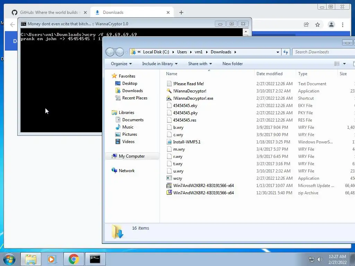This screenshot has height=266, width=355.
Task: Open a new Chrome tab with plus
Action: pyautogui.click(x=181, y=12)
